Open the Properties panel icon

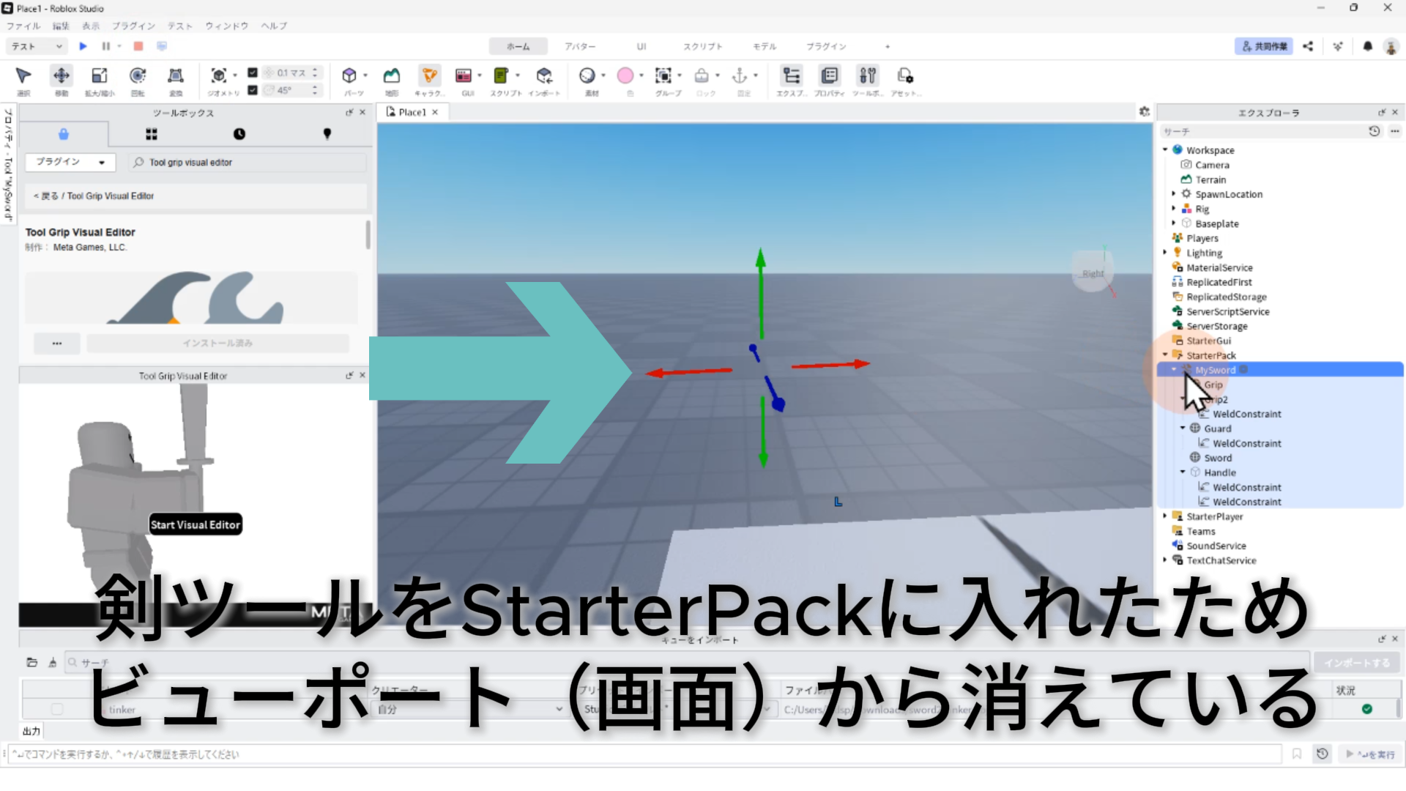click(x=830, y=76)
